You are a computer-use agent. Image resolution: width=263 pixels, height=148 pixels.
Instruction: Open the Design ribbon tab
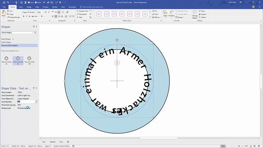click(29, 7)
